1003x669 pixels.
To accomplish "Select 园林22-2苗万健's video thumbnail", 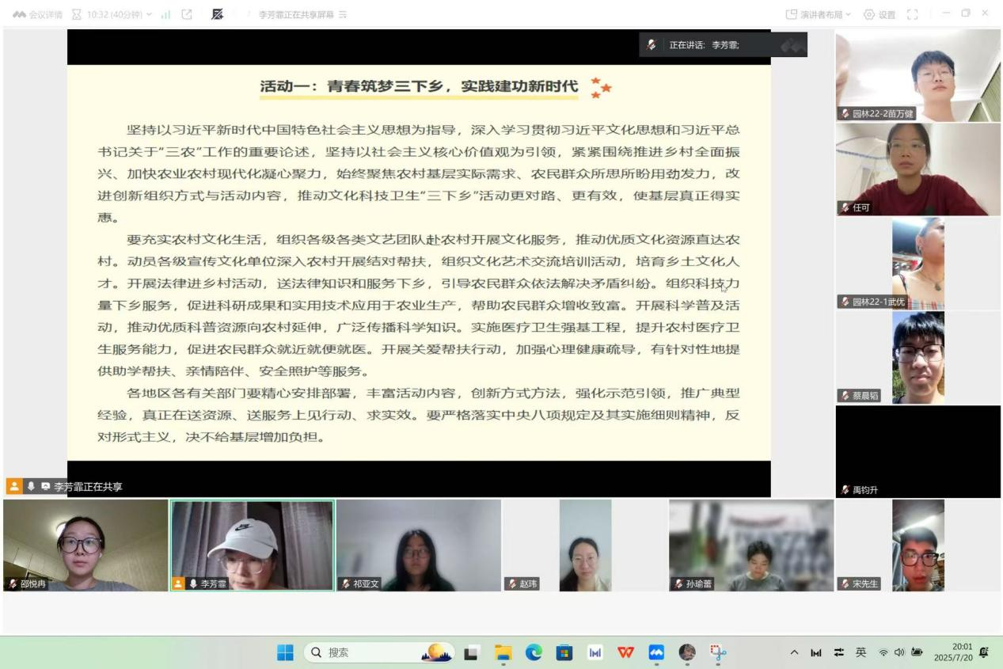I will (x=918, y=76).
